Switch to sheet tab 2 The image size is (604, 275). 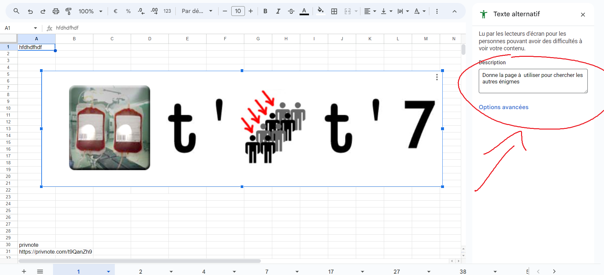(x=141, y=271)
